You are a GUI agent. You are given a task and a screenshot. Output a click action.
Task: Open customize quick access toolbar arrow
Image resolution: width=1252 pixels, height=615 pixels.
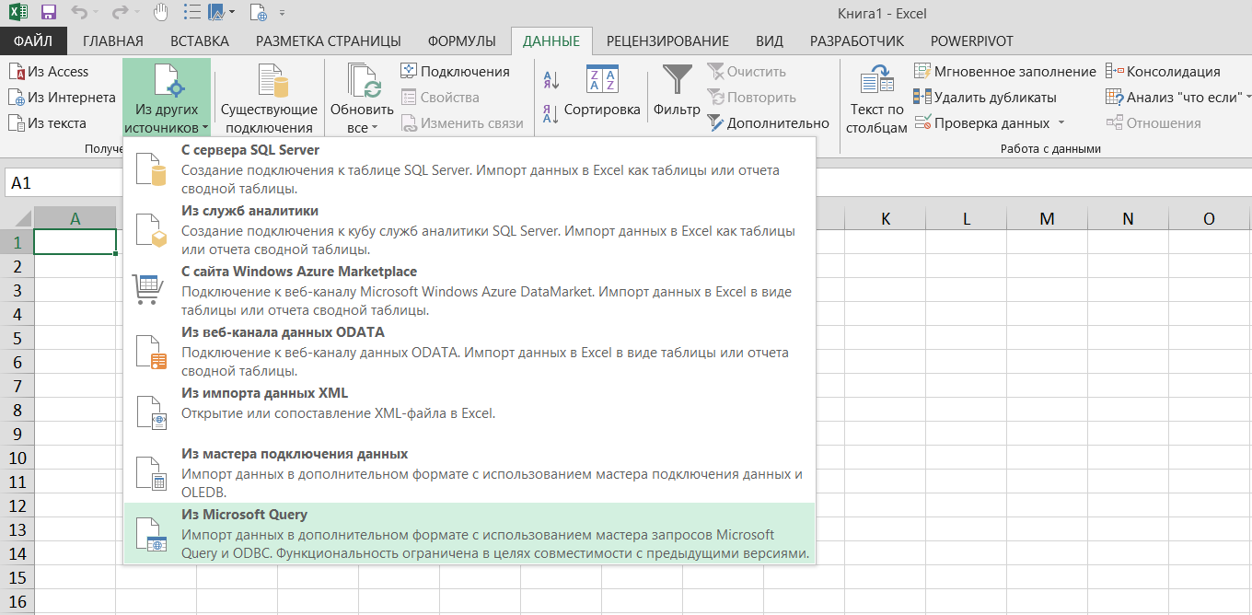(282, 14)
